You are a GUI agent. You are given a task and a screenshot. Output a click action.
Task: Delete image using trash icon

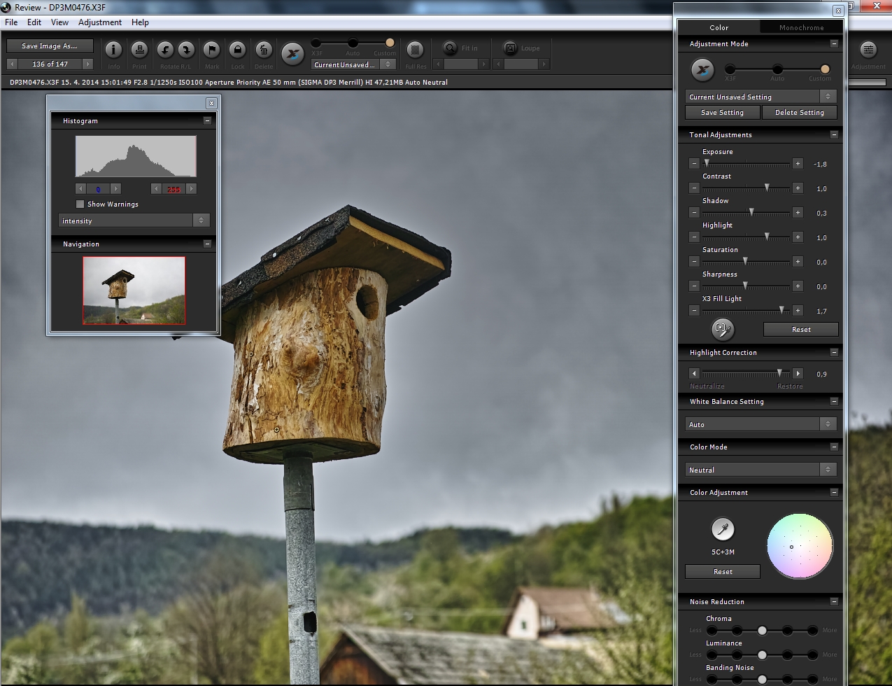pyautogui.click(x=263, y=50)
